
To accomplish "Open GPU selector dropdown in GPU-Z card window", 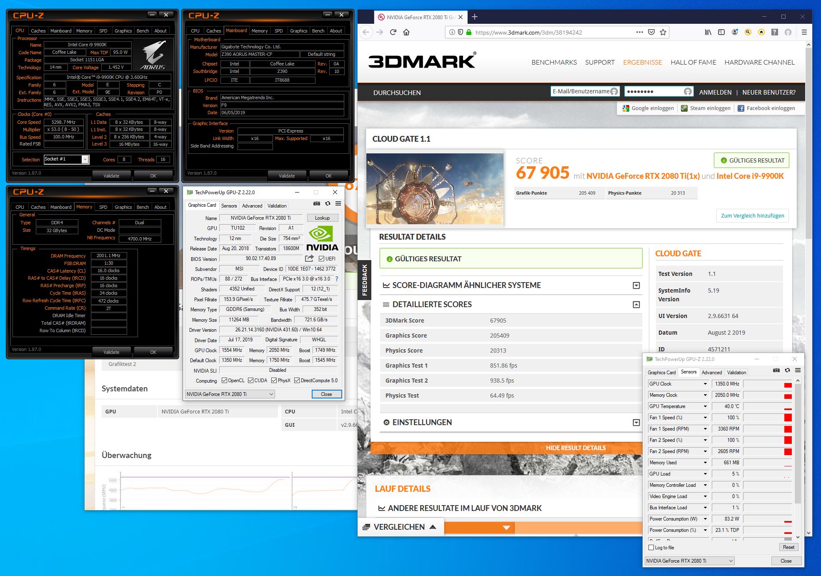I will point(230,394).
